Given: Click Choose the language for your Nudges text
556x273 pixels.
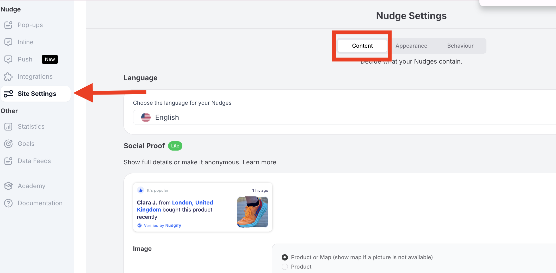Looking at the screenshot, I should [x=182, y=103].
